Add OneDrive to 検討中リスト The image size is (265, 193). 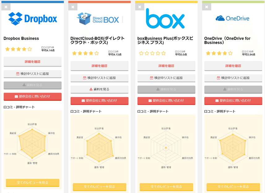coord(233,78)
